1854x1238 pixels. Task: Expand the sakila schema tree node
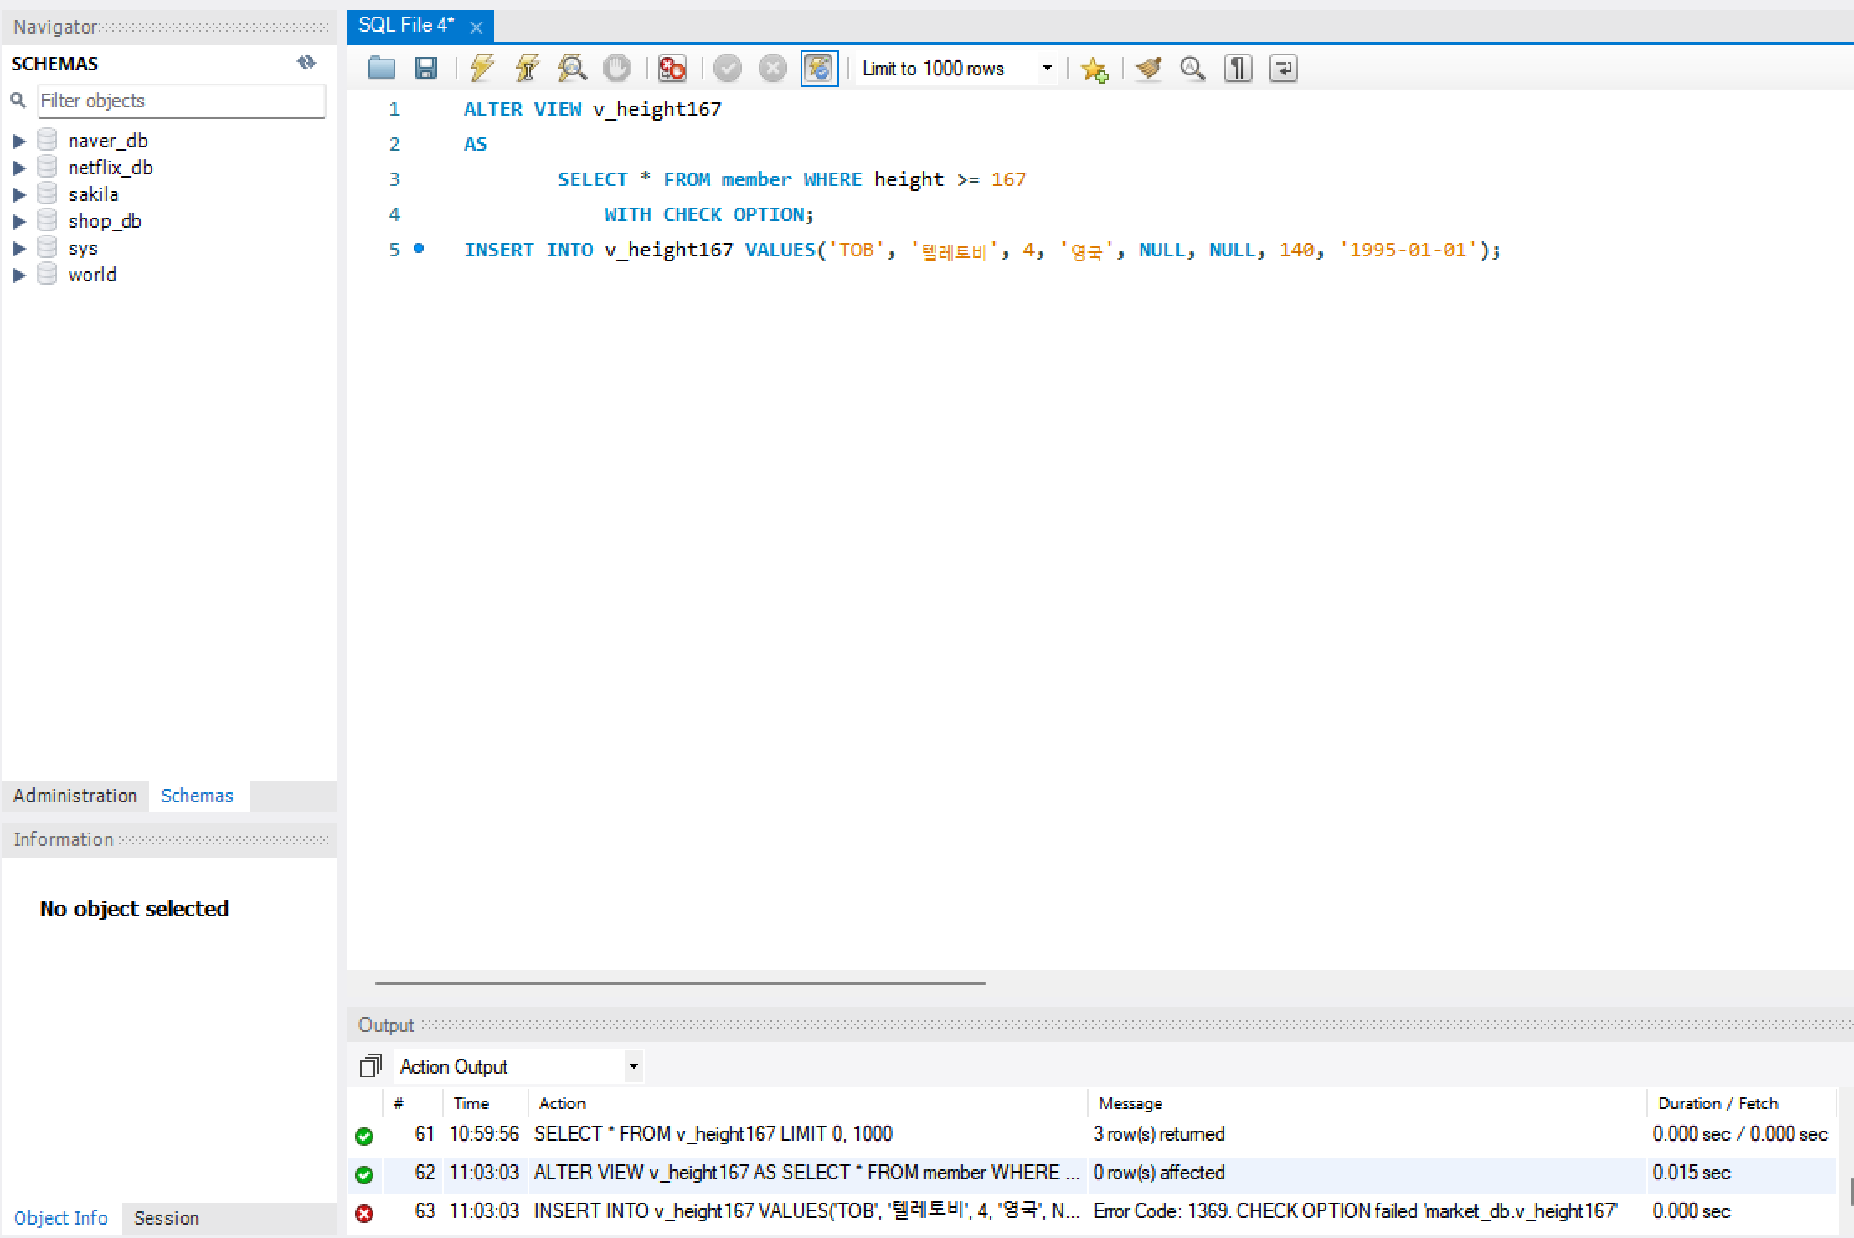coord(19,195)
